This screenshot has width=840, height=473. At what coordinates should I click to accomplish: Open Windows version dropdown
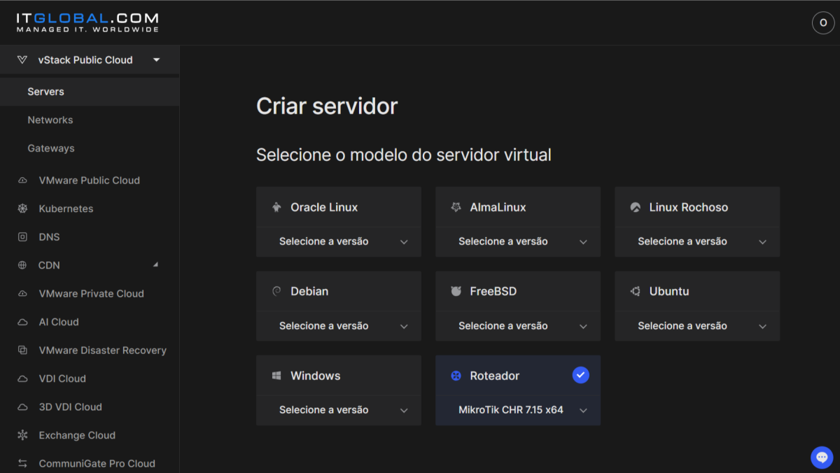339,410
